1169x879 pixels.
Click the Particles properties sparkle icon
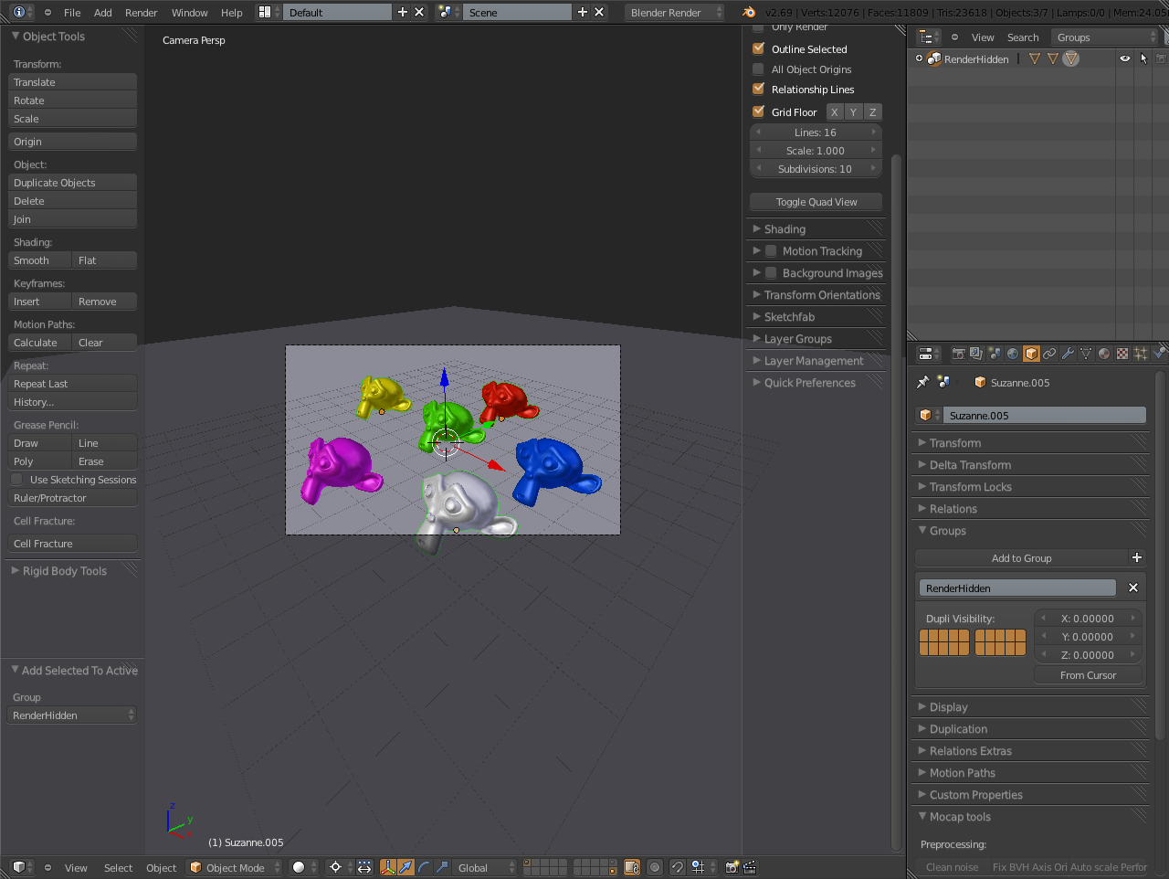1141,354
